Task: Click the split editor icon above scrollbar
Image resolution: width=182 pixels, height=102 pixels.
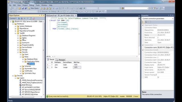Action: (x=139, y=18)
